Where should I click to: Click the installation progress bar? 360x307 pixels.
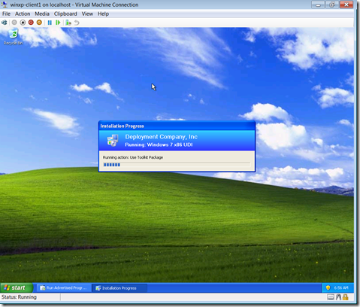coord(177,165)
